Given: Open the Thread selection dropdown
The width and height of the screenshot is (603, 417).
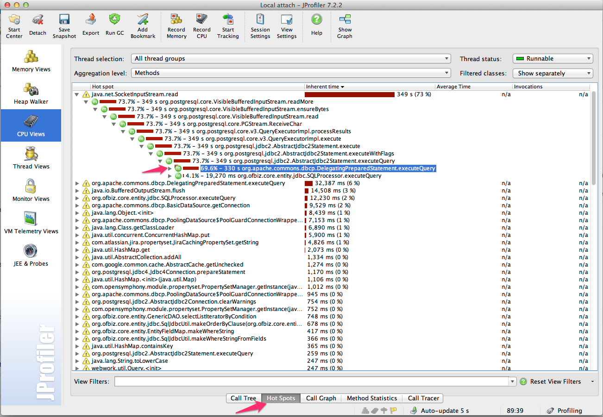Looking at the screenshot, I should (x=291, y=59).
